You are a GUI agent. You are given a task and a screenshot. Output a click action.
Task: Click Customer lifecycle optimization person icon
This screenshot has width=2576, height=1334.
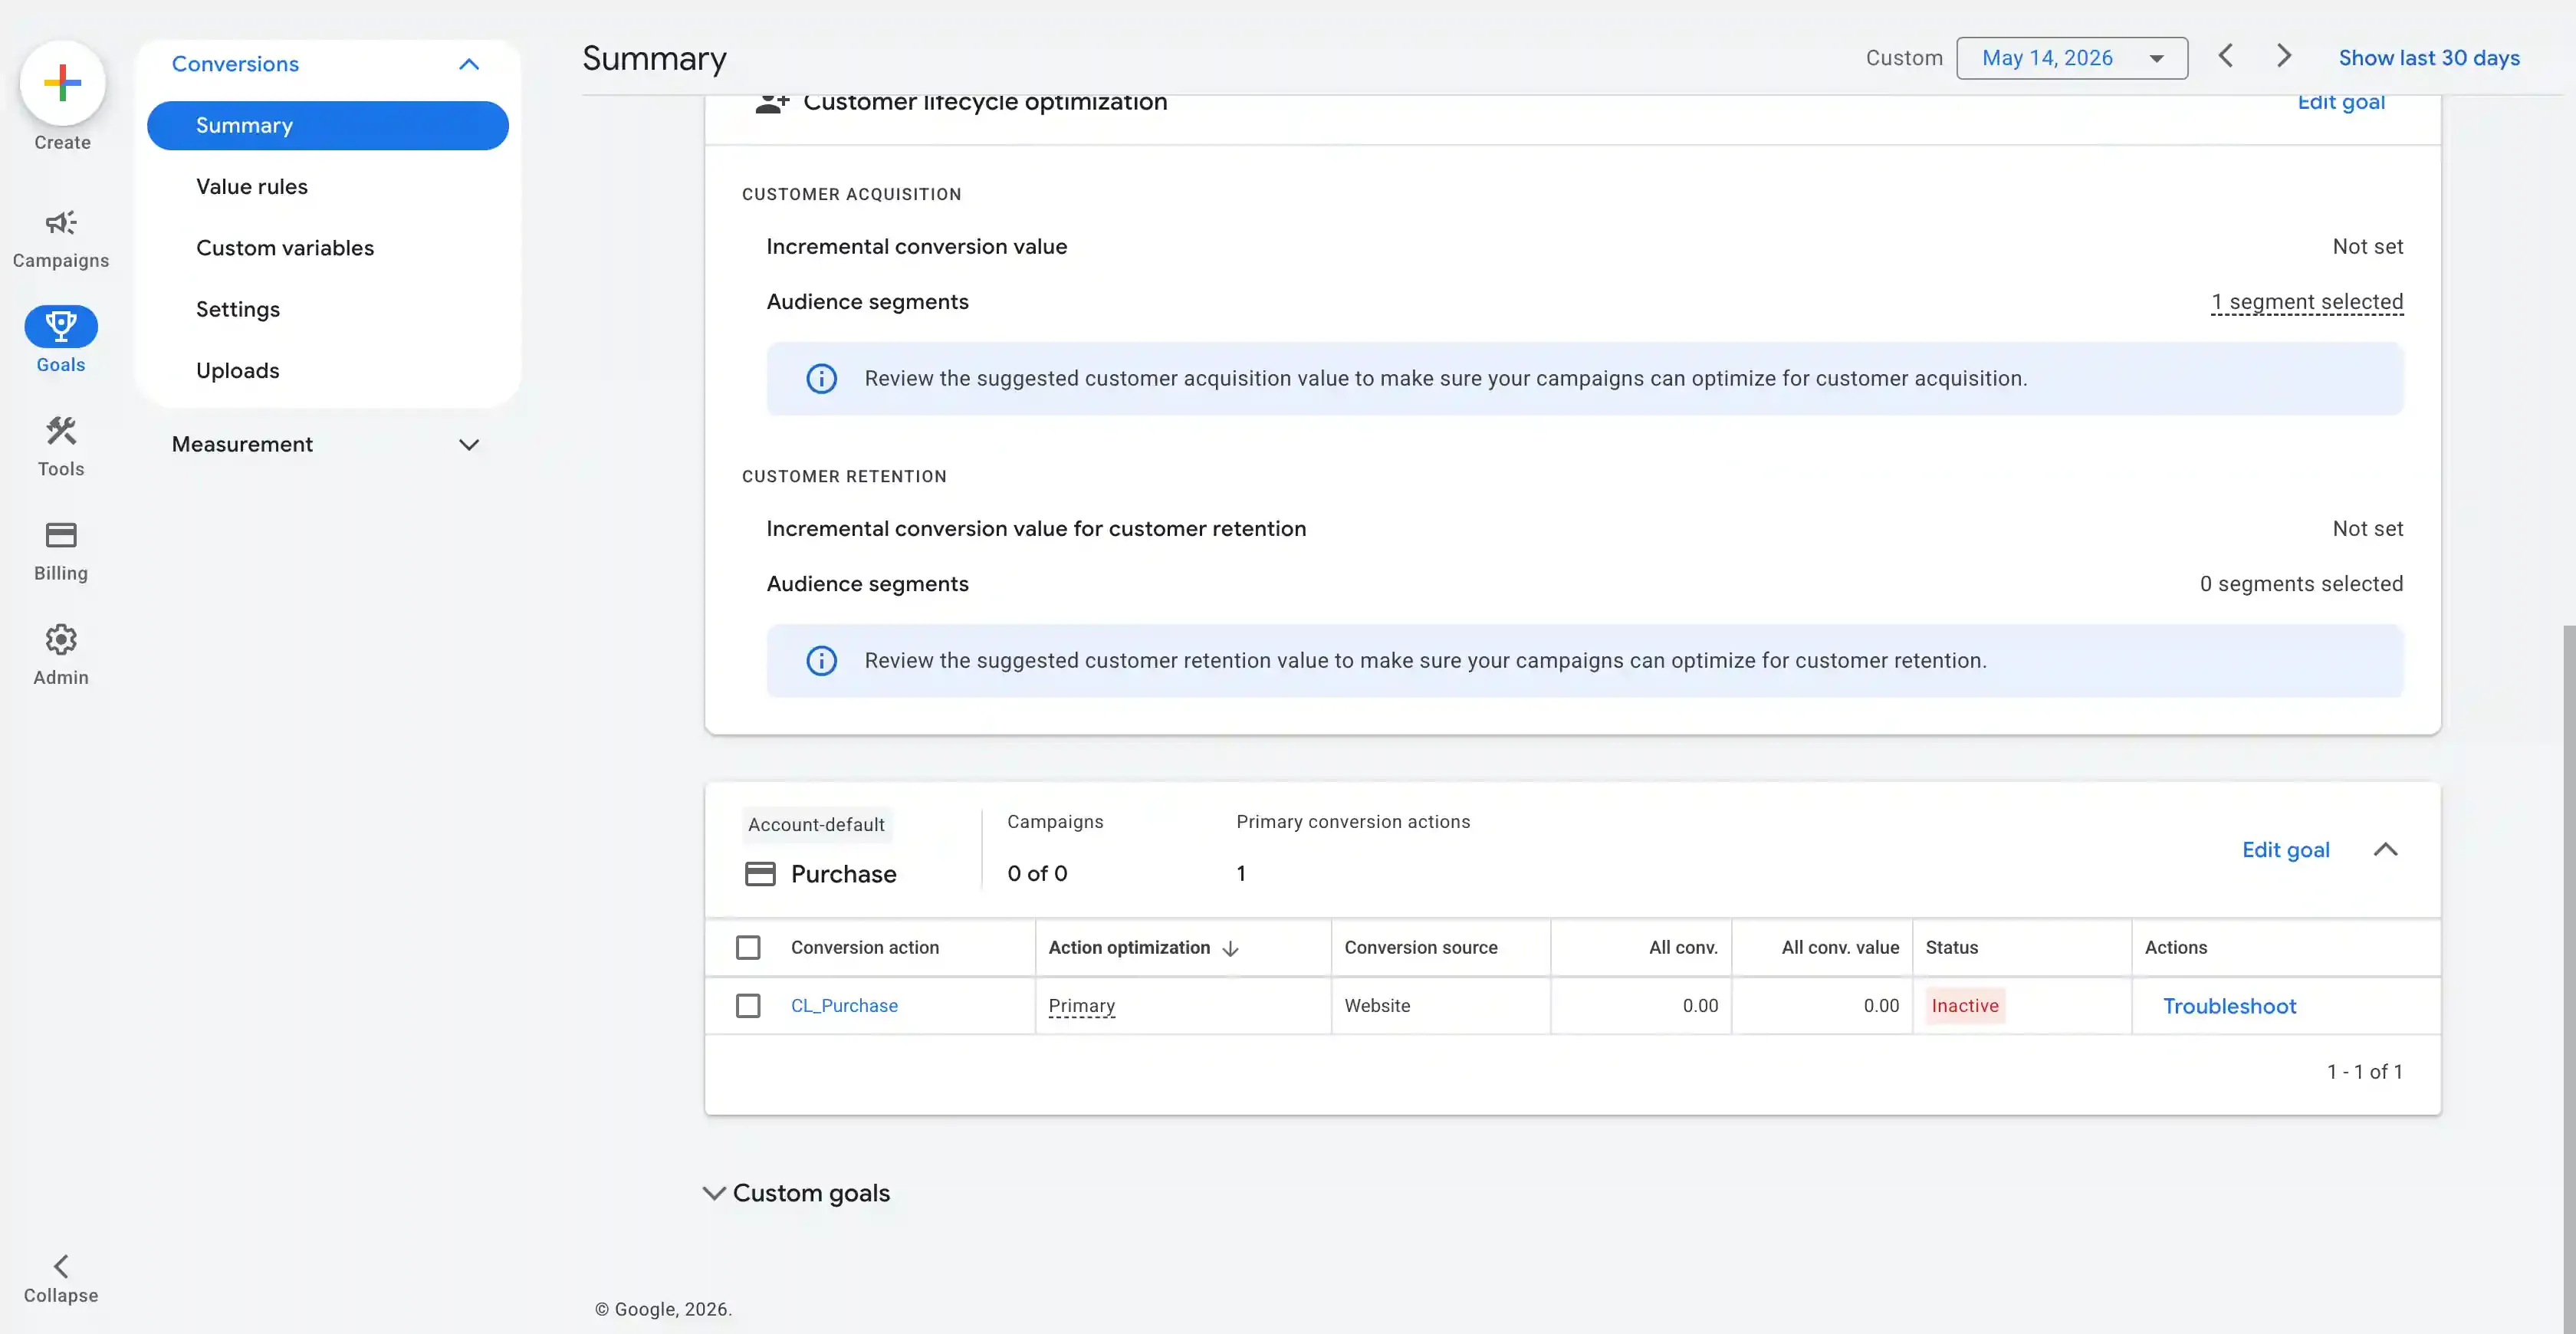[x=772, y=104]
